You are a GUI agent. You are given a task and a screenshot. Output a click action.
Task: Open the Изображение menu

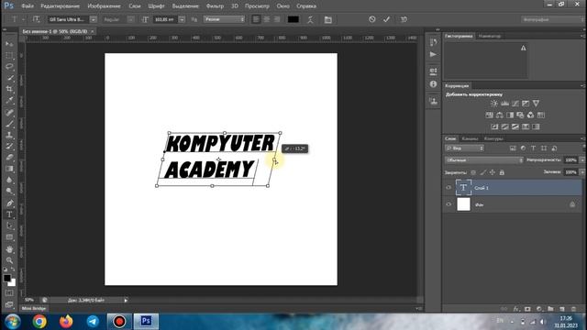pyautogui.click(x=104, y=6)
